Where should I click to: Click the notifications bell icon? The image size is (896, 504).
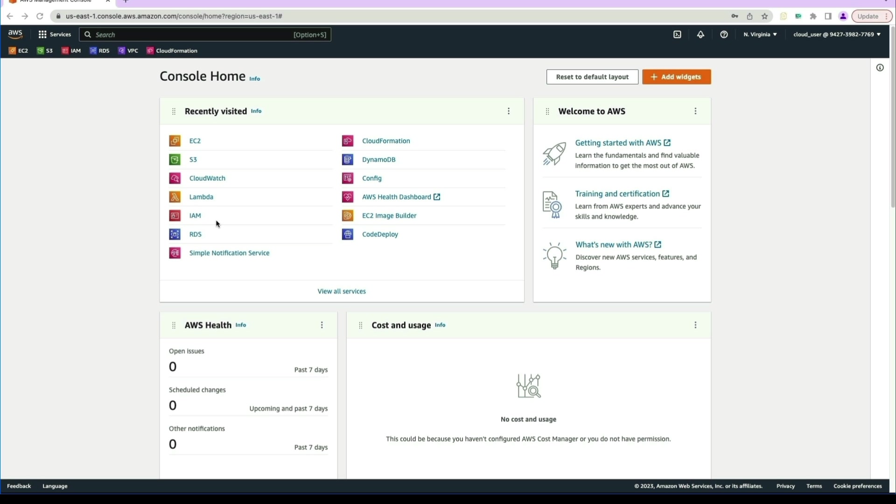tap(700, 35)
